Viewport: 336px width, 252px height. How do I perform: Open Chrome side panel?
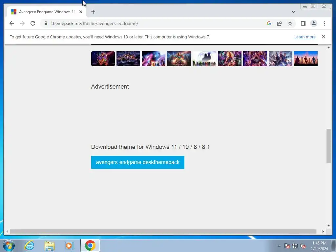[x=303, y=23]
